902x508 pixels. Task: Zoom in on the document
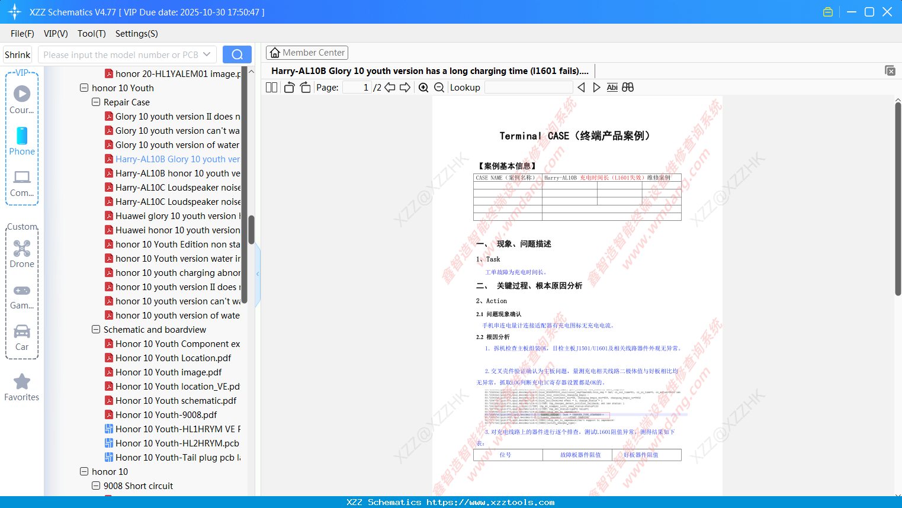pos(423,87)
